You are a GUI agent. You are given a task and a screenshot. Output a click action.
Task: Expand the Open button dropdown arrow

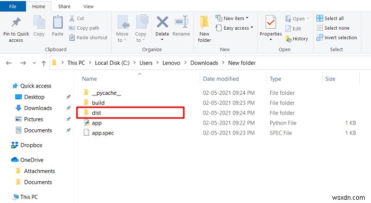click(308, 19)
